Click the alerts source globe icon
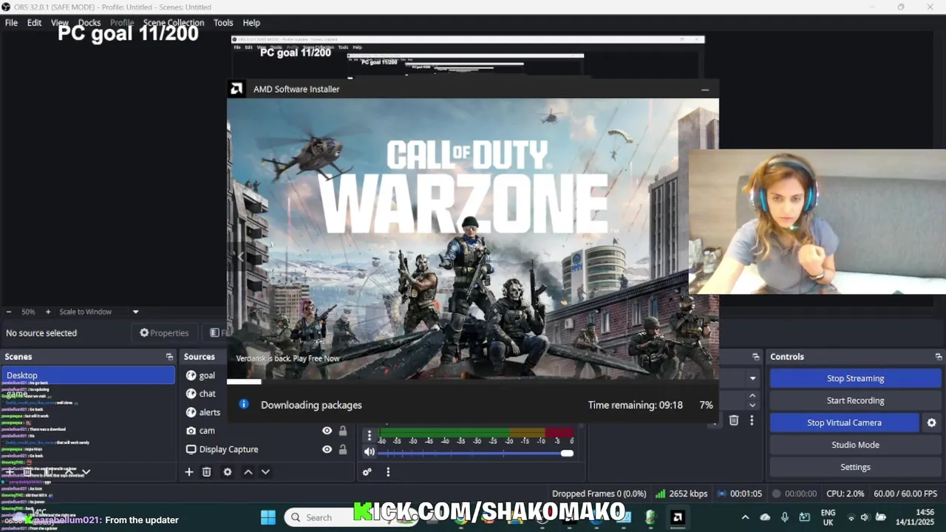Screen dimensions: 946x532 (x=191, y=412)
